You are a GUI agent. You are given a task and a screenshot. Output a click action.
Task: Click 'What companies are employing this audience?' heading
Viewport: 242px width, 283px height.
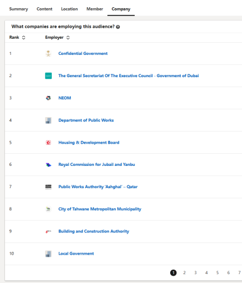point(63,27)
